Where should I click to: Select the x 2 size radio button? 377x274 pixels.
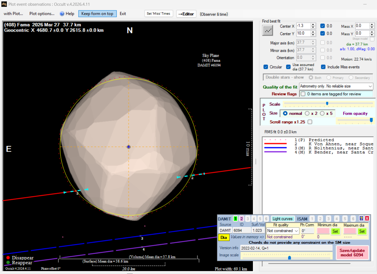point(307,113)
